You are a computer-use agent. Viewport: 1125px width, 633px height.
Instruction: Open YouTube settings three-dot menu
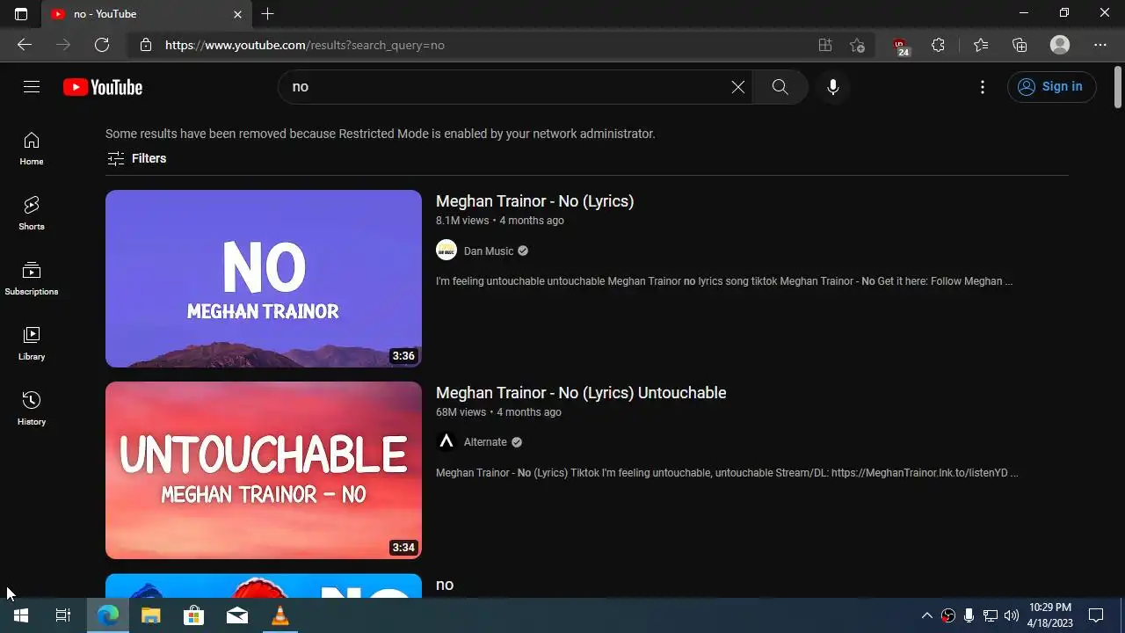click(x=983, y=86)
